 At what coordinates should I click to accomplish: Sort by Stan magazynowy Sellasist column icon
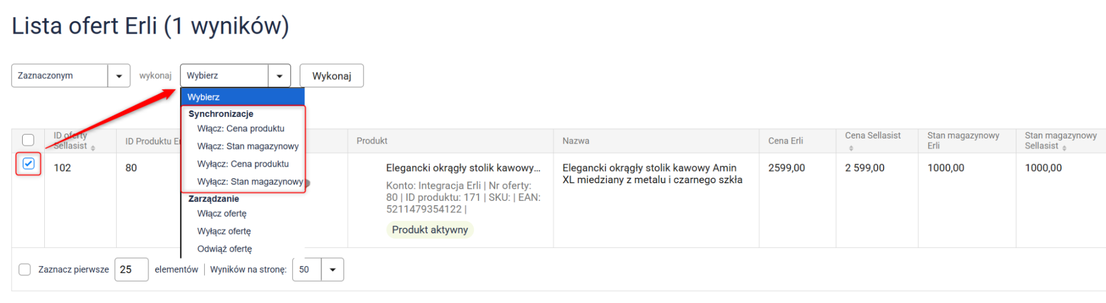(1064, 148)
